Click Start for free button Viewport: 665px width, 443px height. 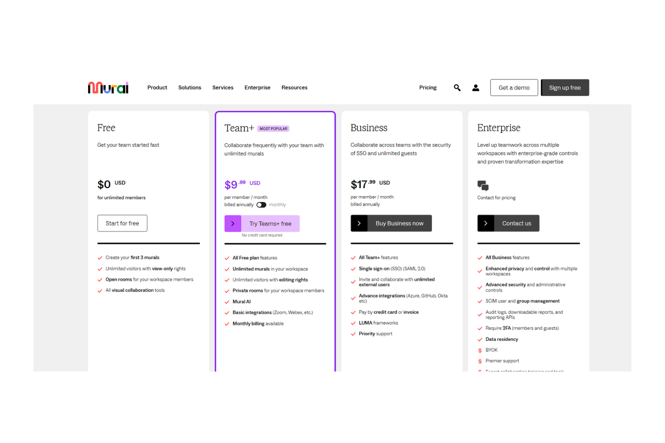(x=122, y=223)
